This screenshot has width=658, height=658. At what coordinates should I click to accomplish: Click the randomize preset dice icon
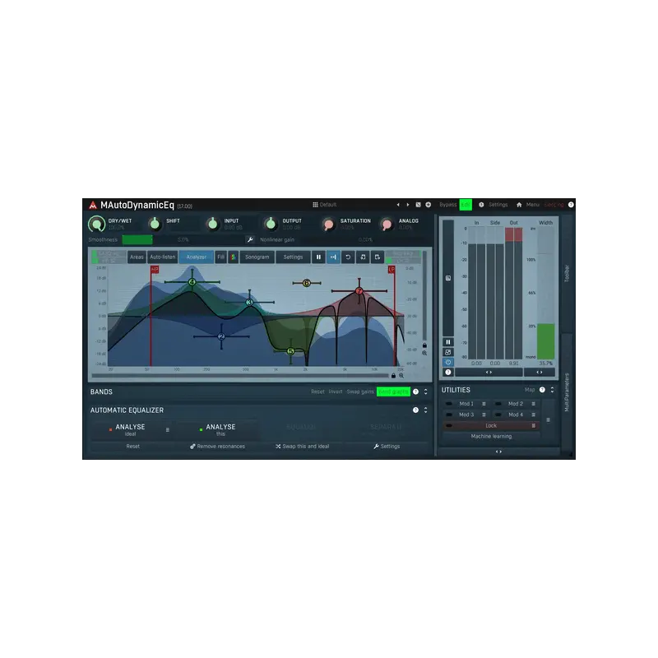pyautogui.click(x=418, y=205)
